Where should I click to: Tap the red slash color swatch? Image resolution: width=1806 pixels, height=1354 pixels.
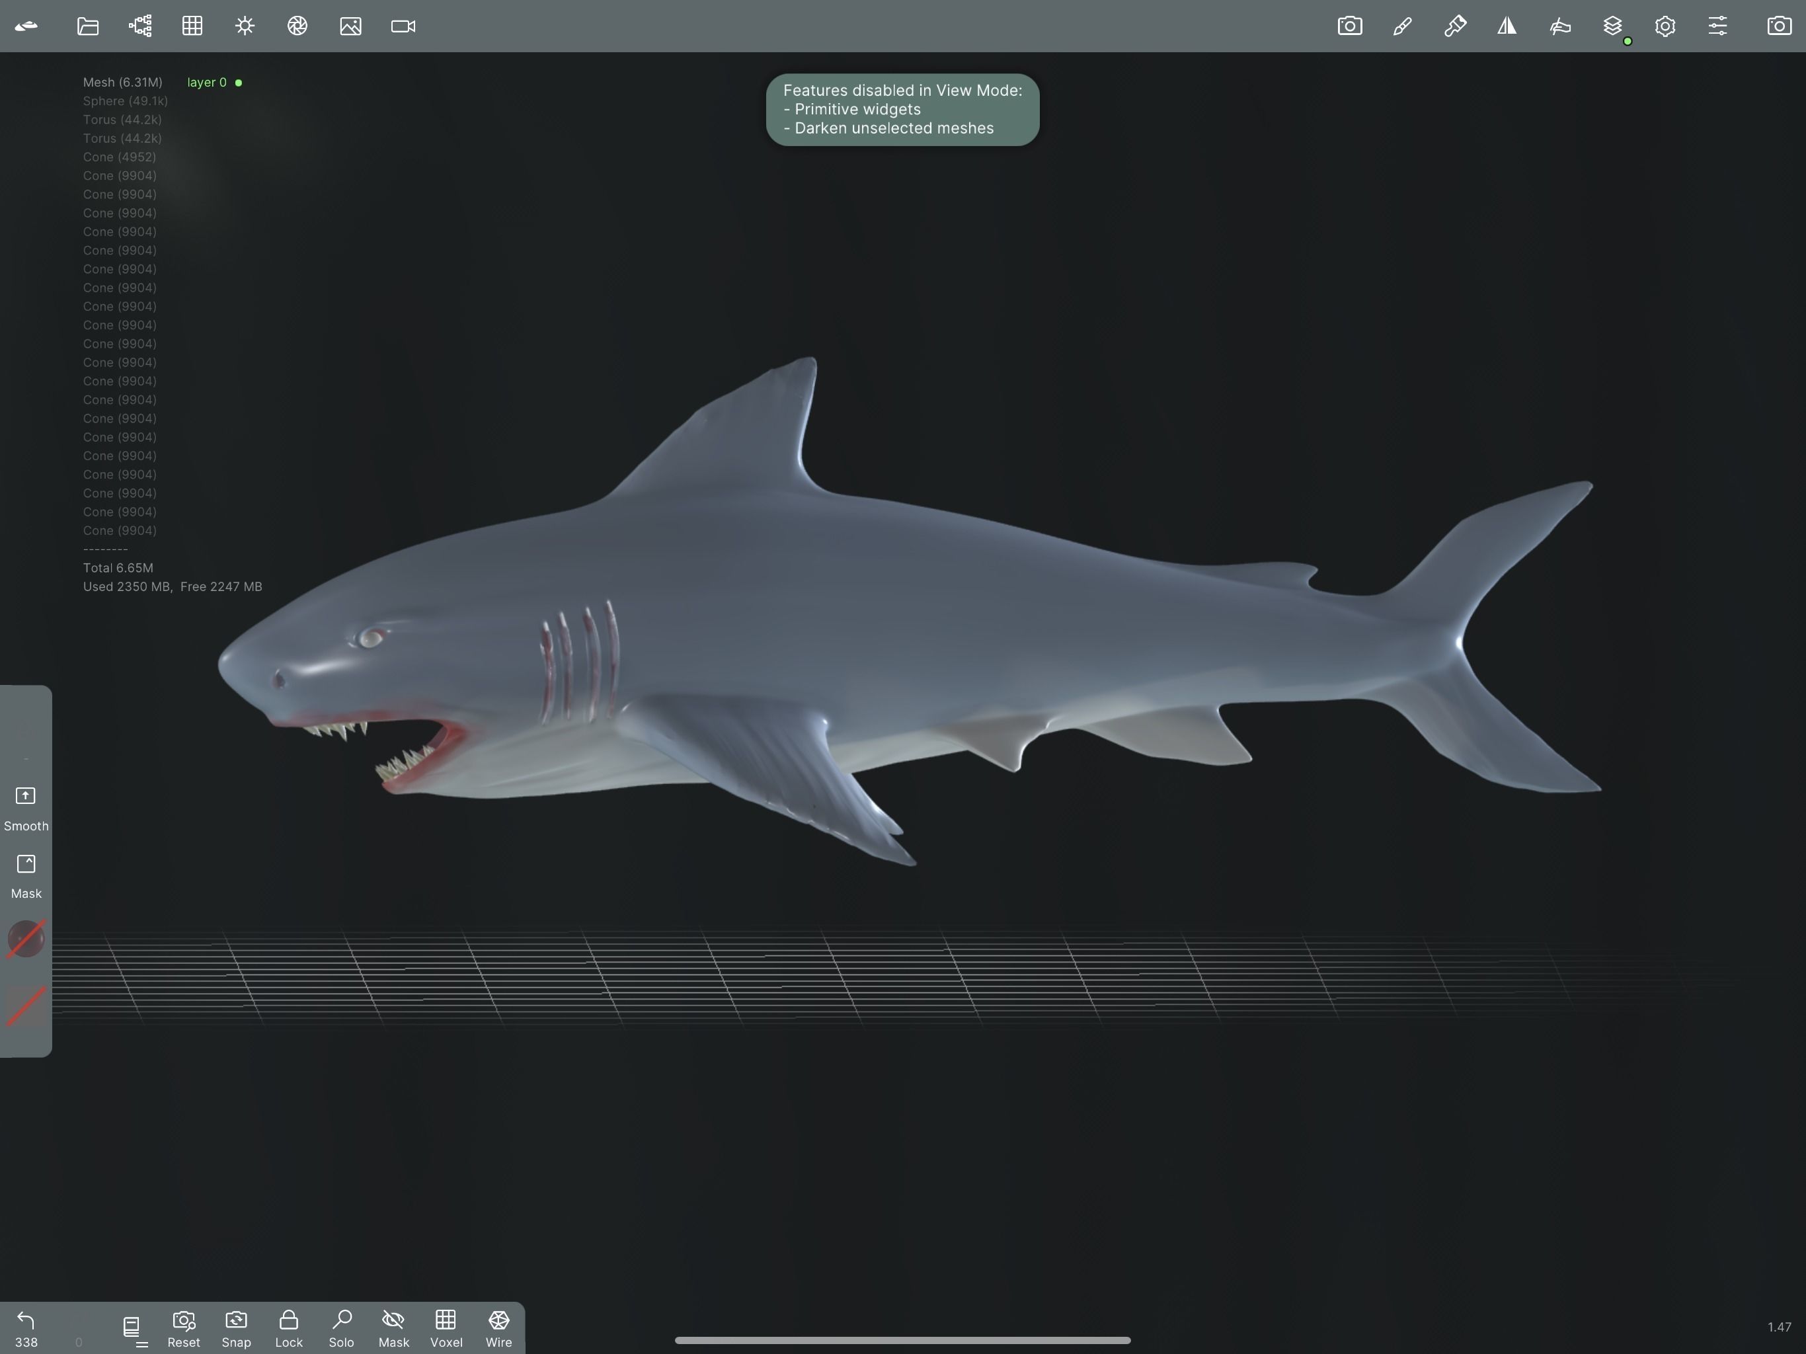tap(26, 1006)
